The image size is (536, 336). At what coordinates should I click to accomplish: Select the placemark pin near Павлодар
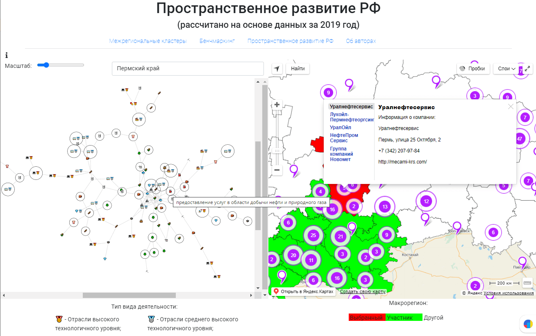(522, 263)
